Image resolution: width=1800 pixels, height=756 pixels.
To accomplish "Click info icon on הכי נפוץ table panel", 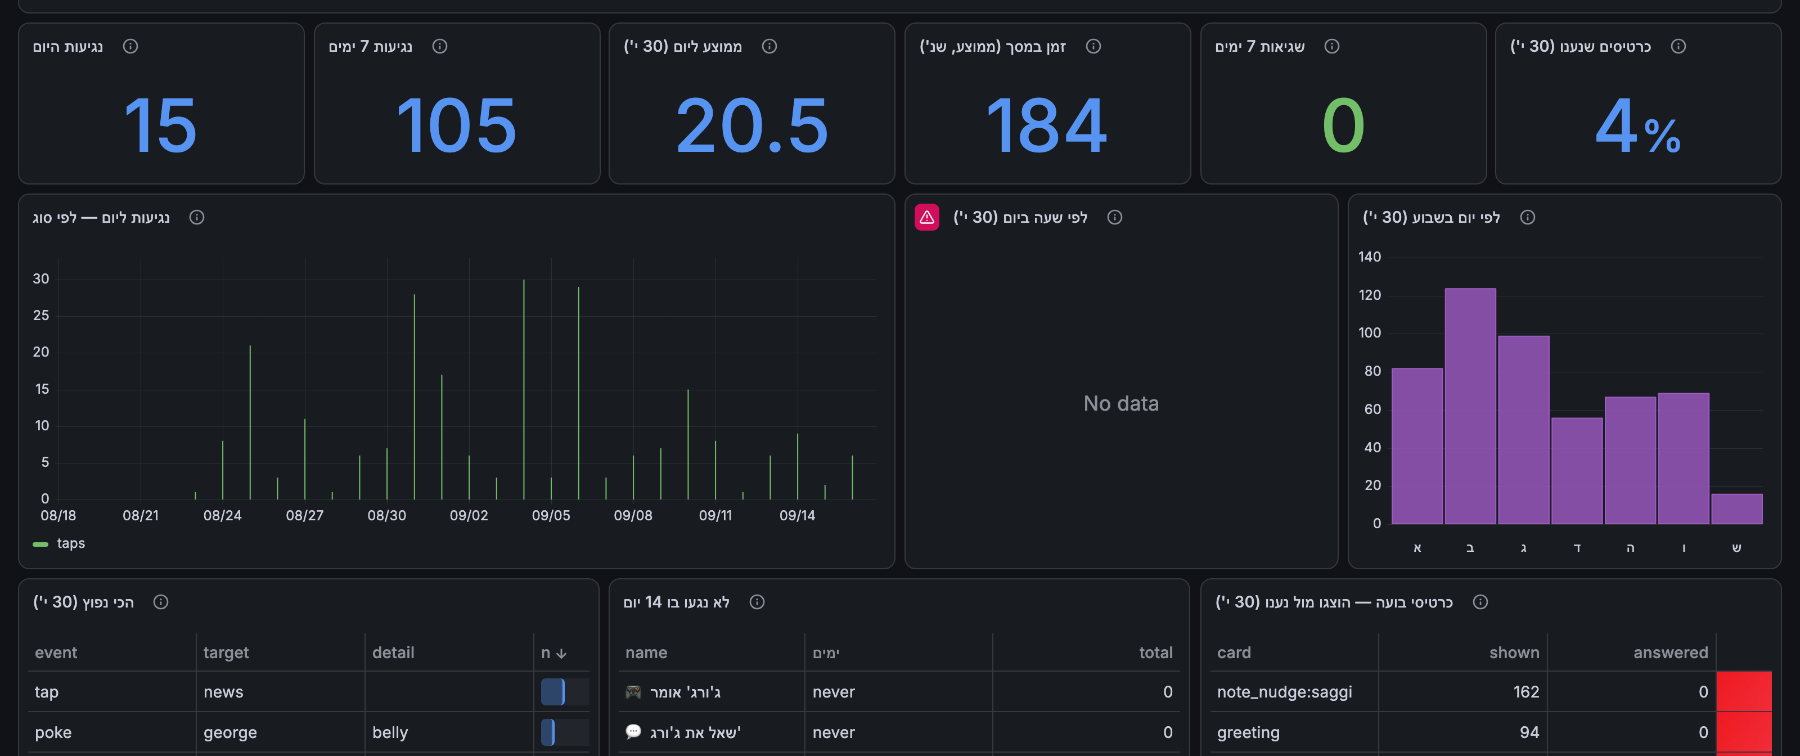I will (161, 601).
